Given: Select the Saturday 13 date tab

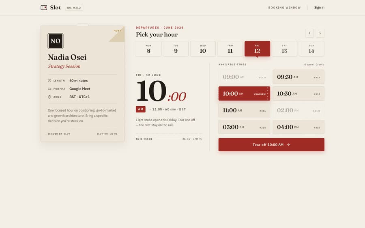Looking at the screenshot, I should click(x=284, y=49).
